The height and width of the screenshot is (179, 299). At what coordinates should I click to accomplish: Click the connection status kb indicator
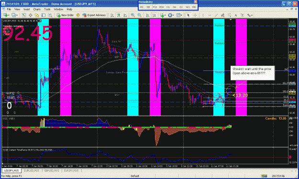click(x=278, y=176)
